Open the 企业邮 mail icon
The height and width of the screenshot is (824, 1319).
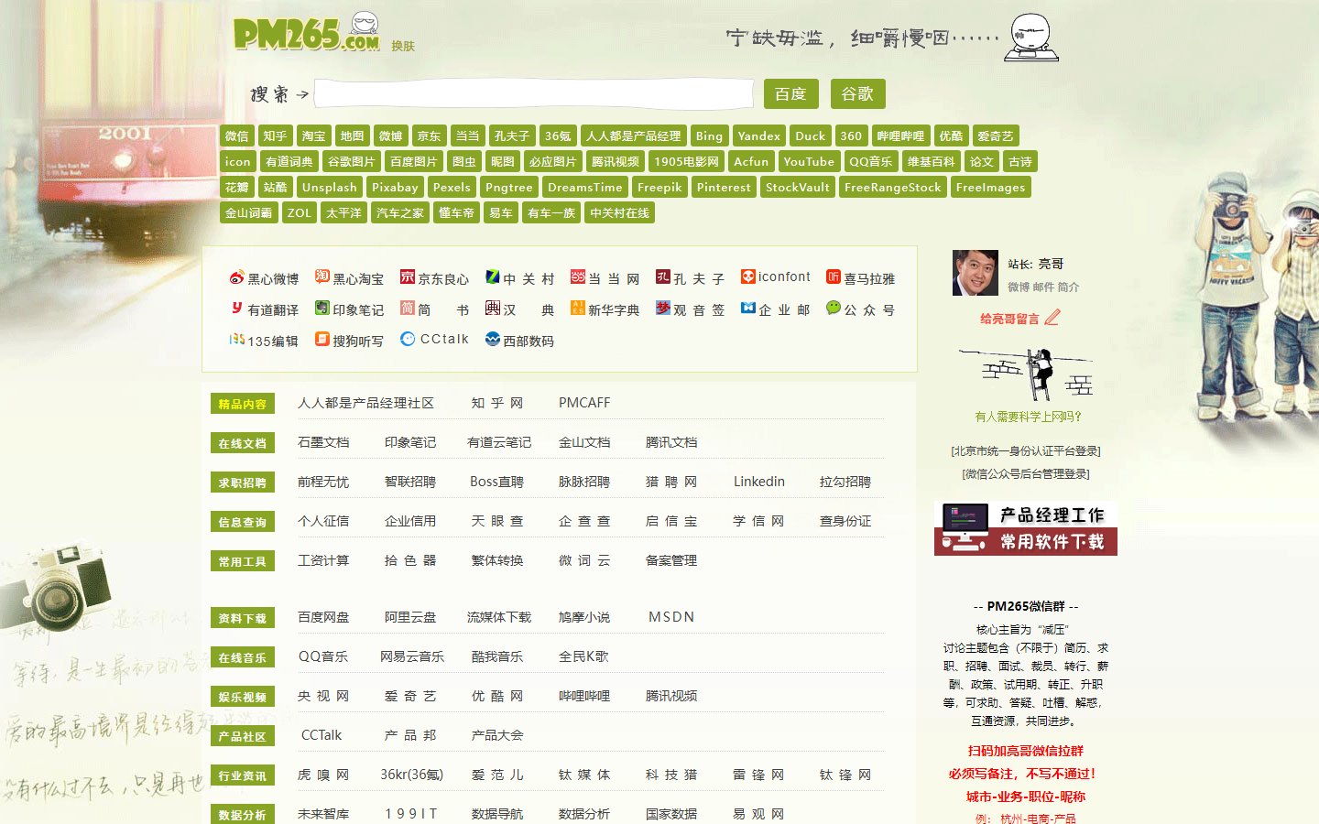point(748,308)
